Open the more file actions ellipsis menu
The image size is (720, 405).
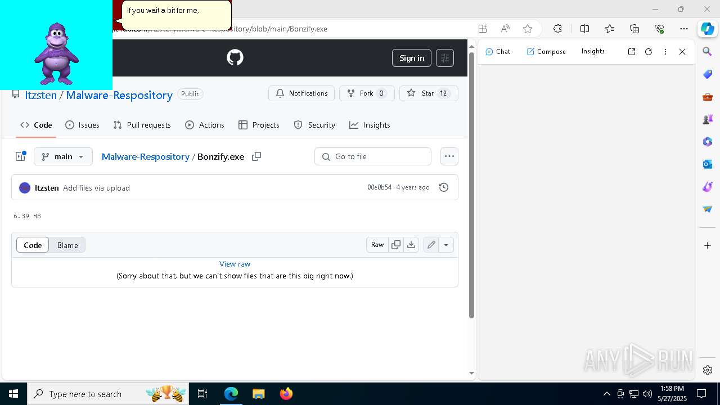point(449,156)
